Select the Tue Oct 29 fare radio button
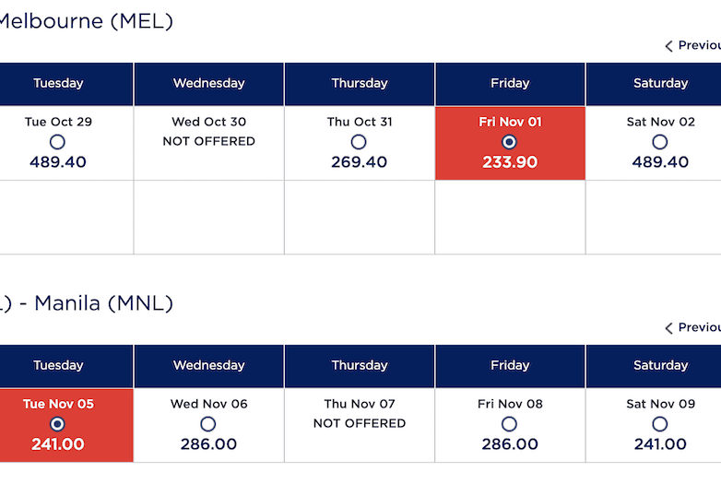 [x=58, y=142]
